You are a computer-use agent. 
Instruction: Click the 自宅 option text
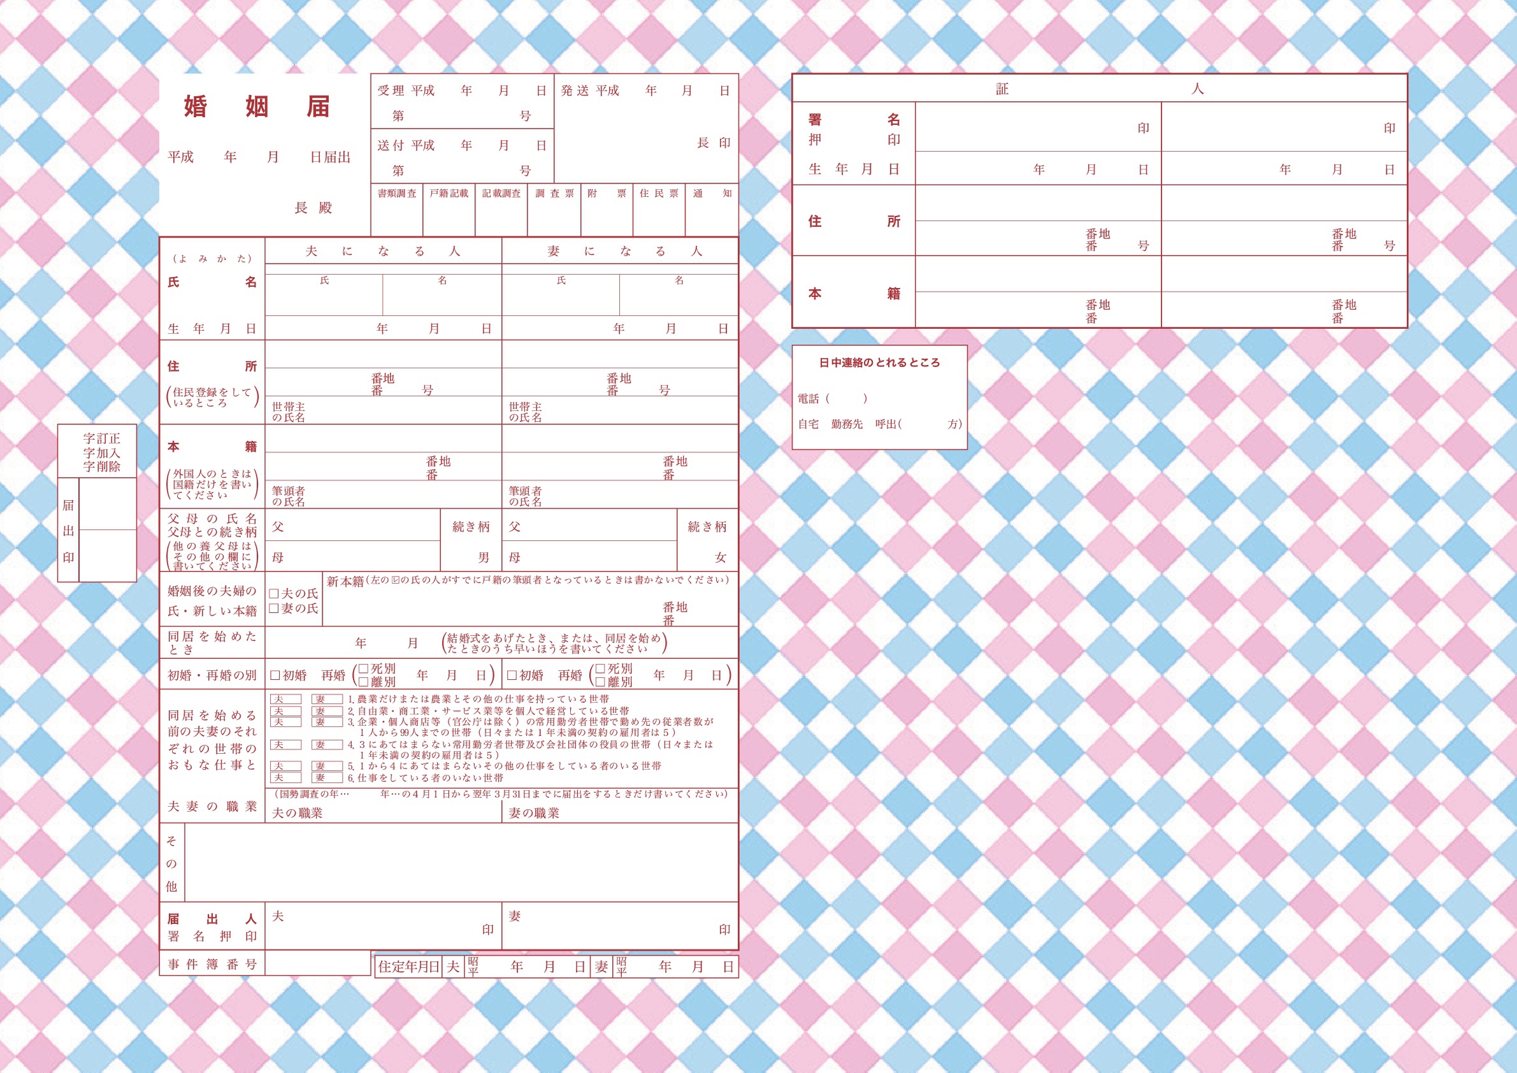[x=808, y=424]
